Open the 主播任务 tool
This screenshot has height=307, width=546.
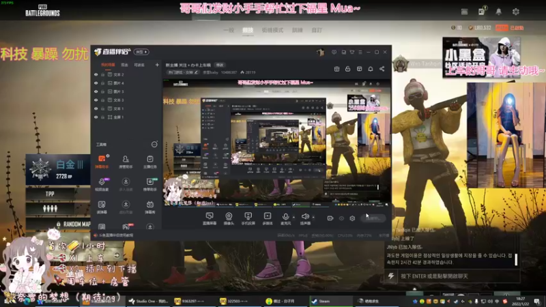point(149,162)
